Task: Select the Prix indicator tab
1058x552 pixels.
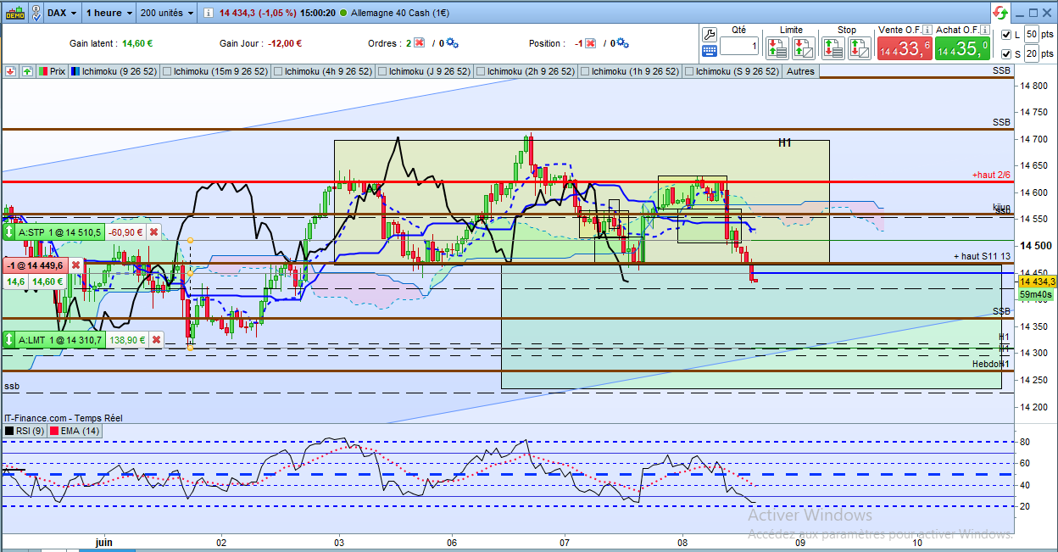Action: (53, 71)
